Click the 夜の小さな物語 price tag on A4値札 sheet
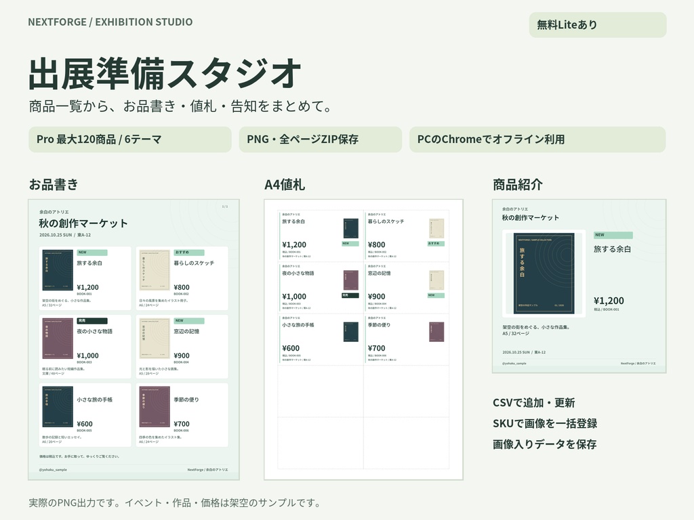The image size is (694, 520). tap(321, 287)
